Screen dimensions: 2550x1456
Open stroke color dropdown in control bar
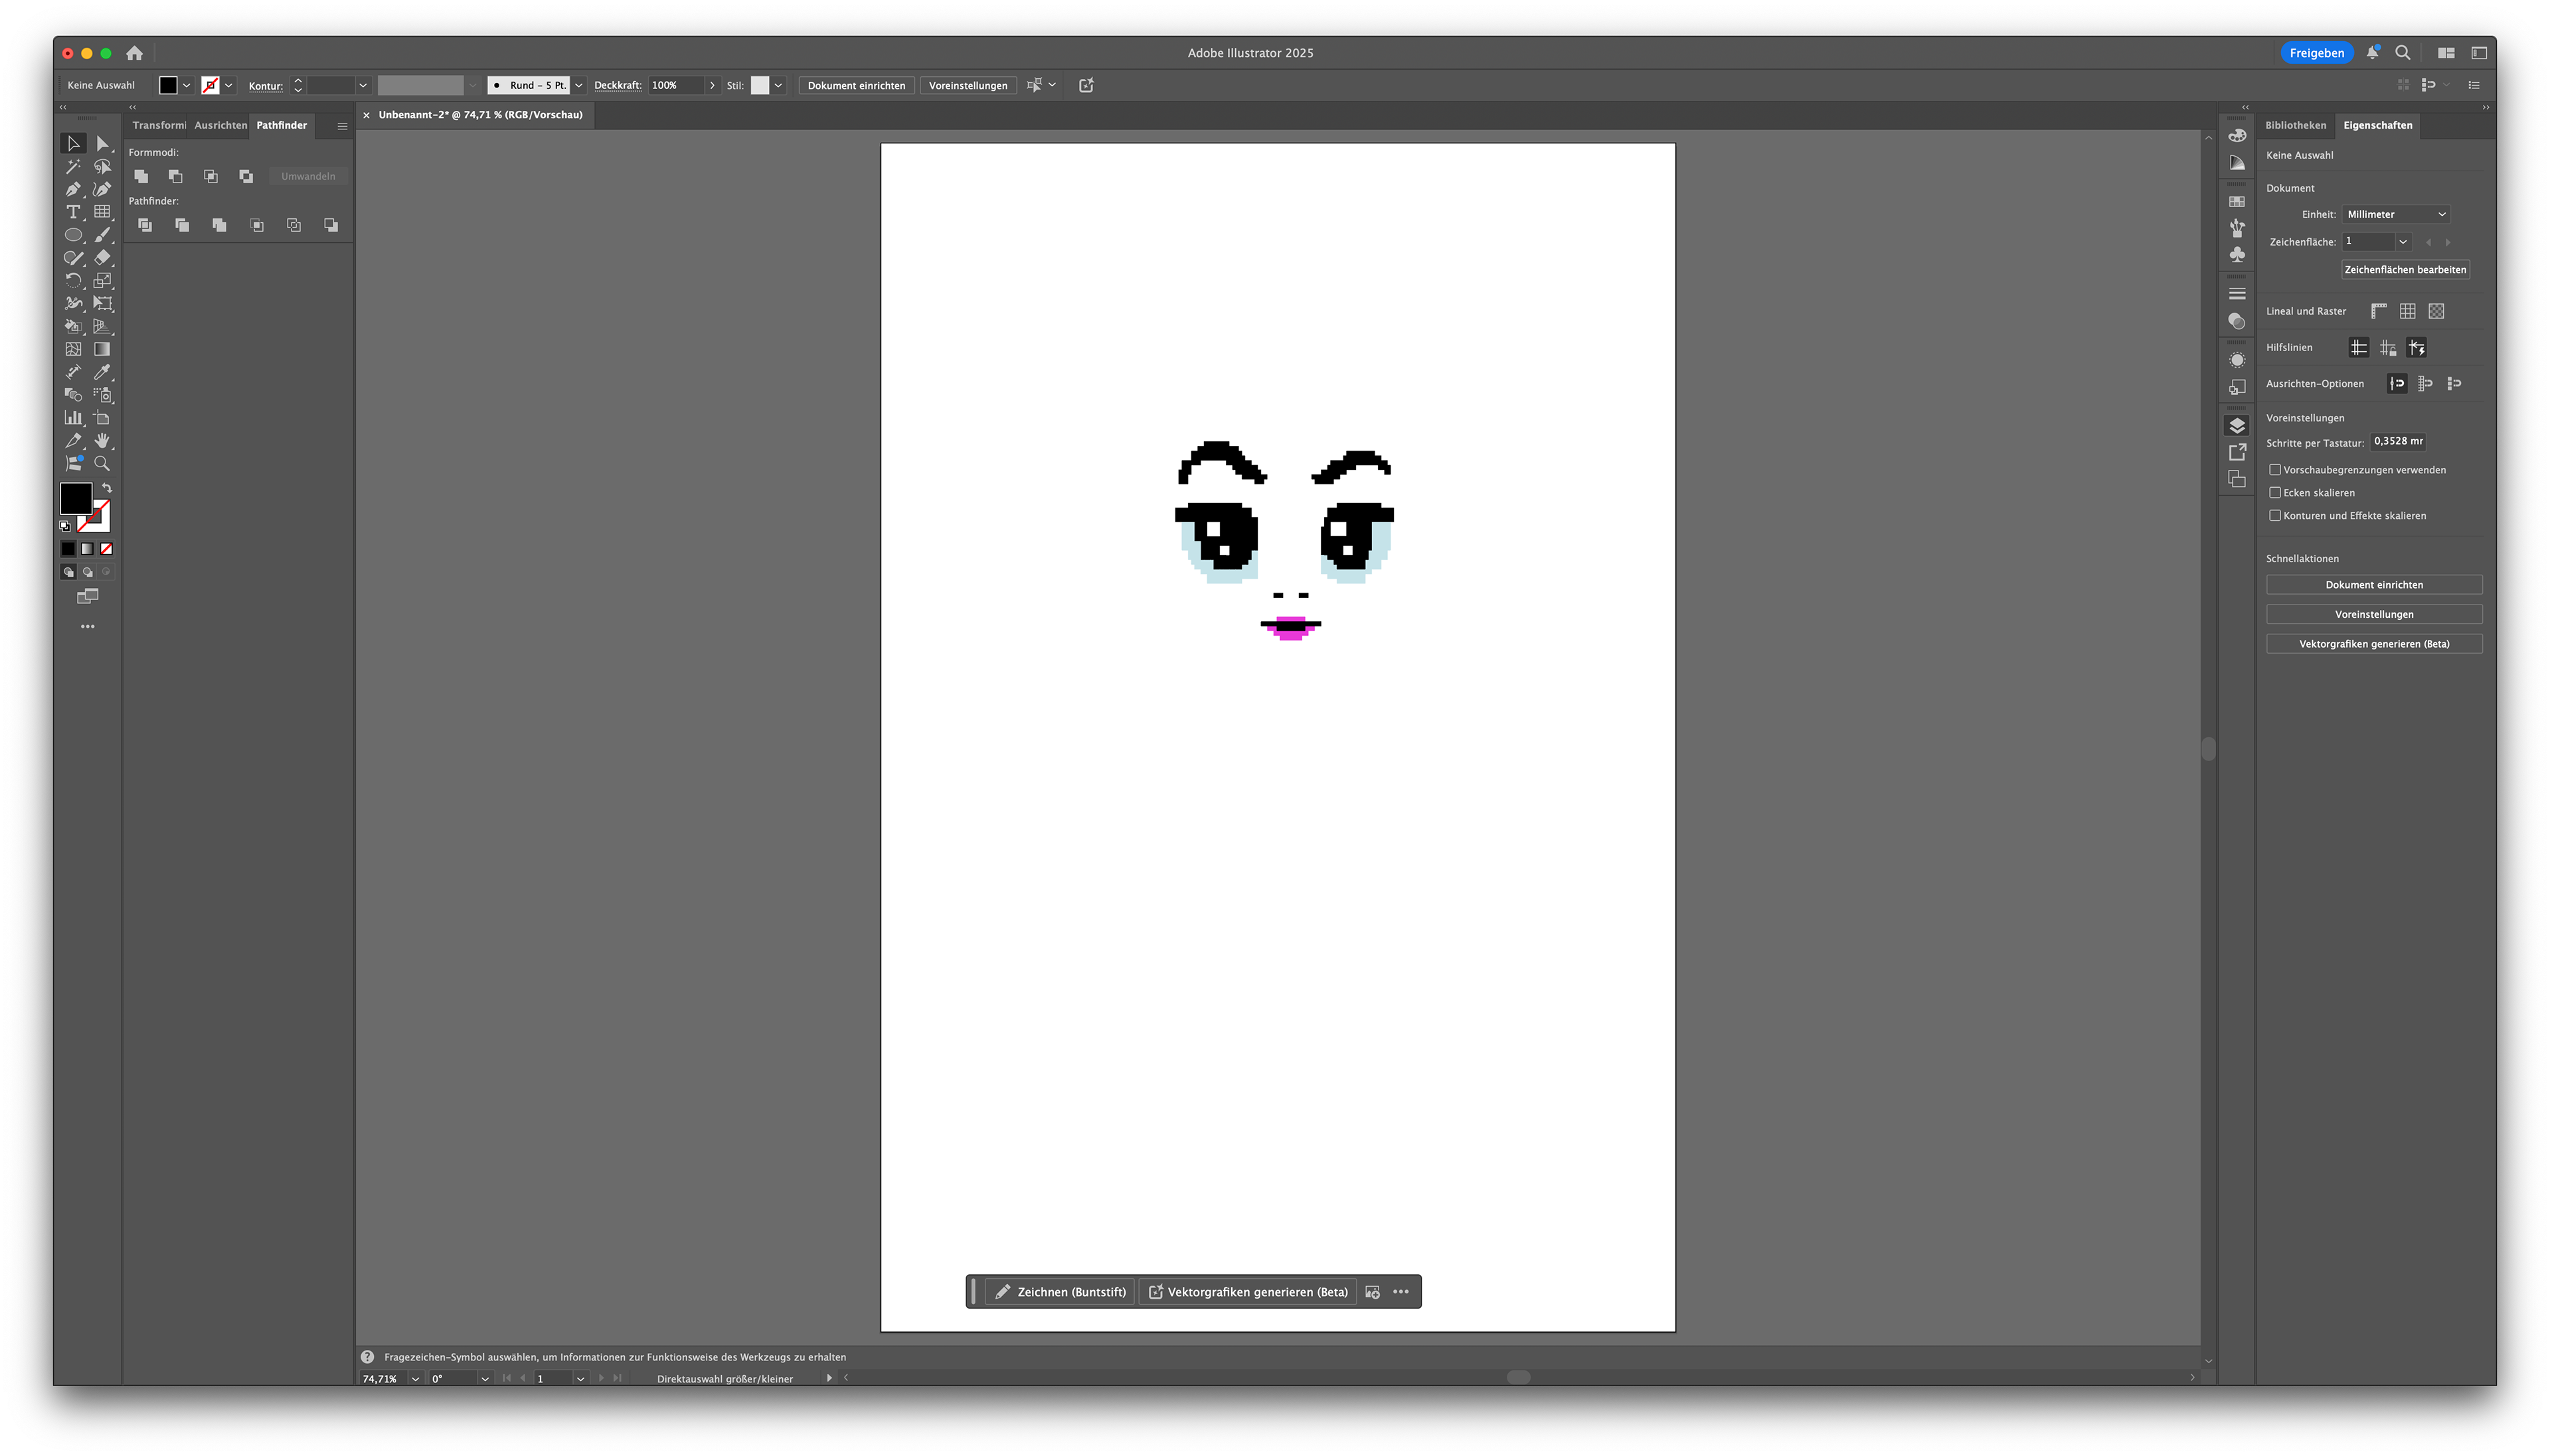coord(228,85)
